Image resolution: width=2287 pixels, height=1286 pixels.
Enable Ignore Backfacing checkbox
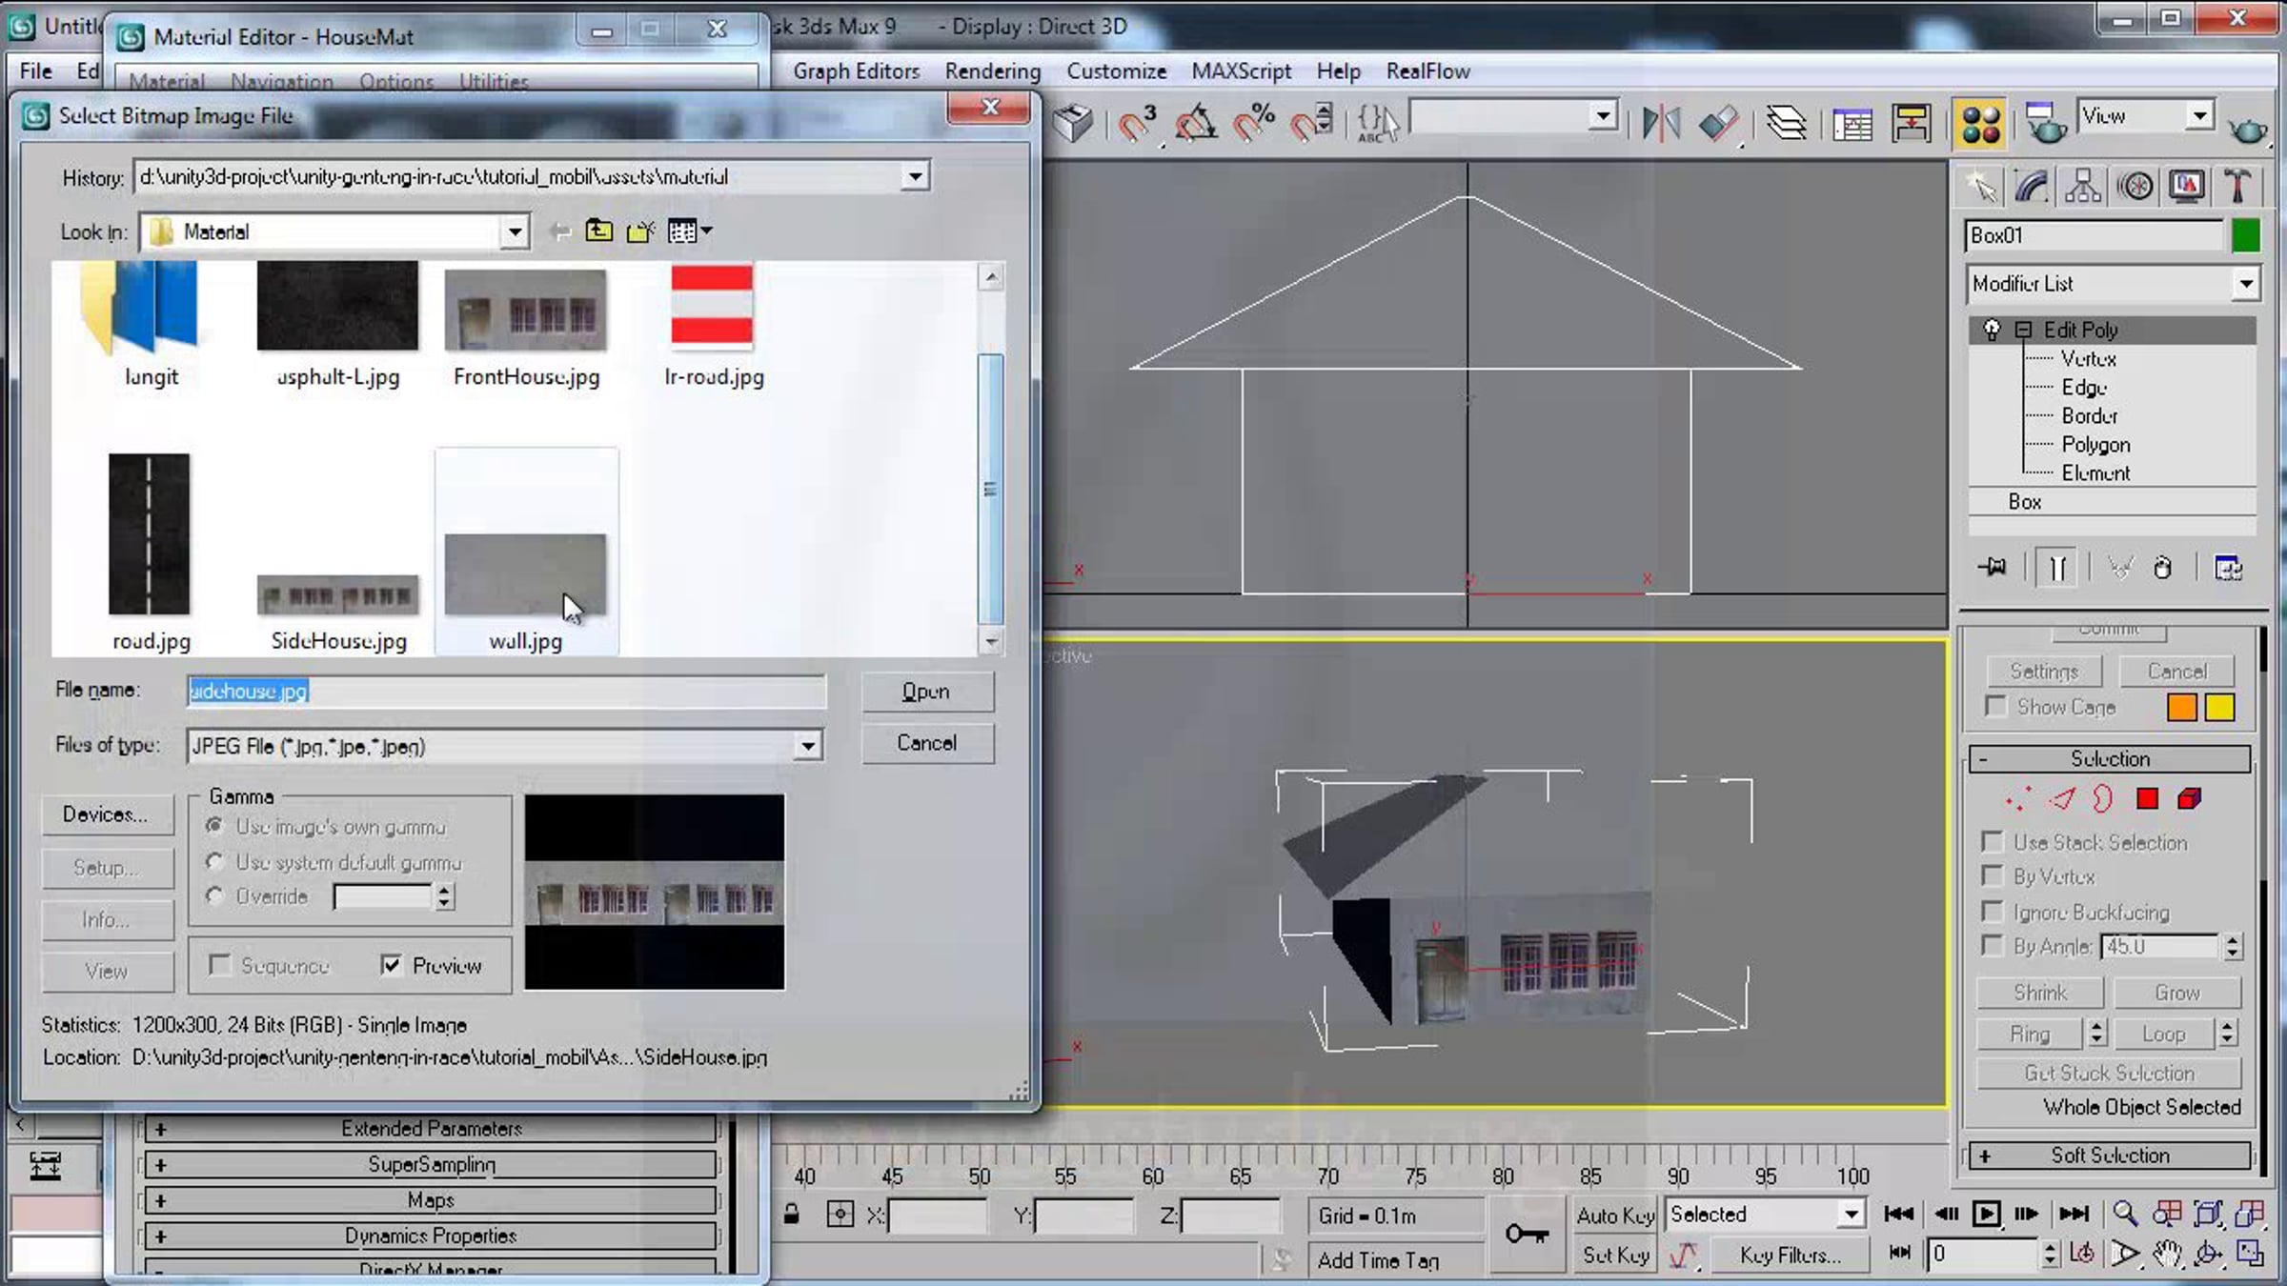click(1992, 912)
